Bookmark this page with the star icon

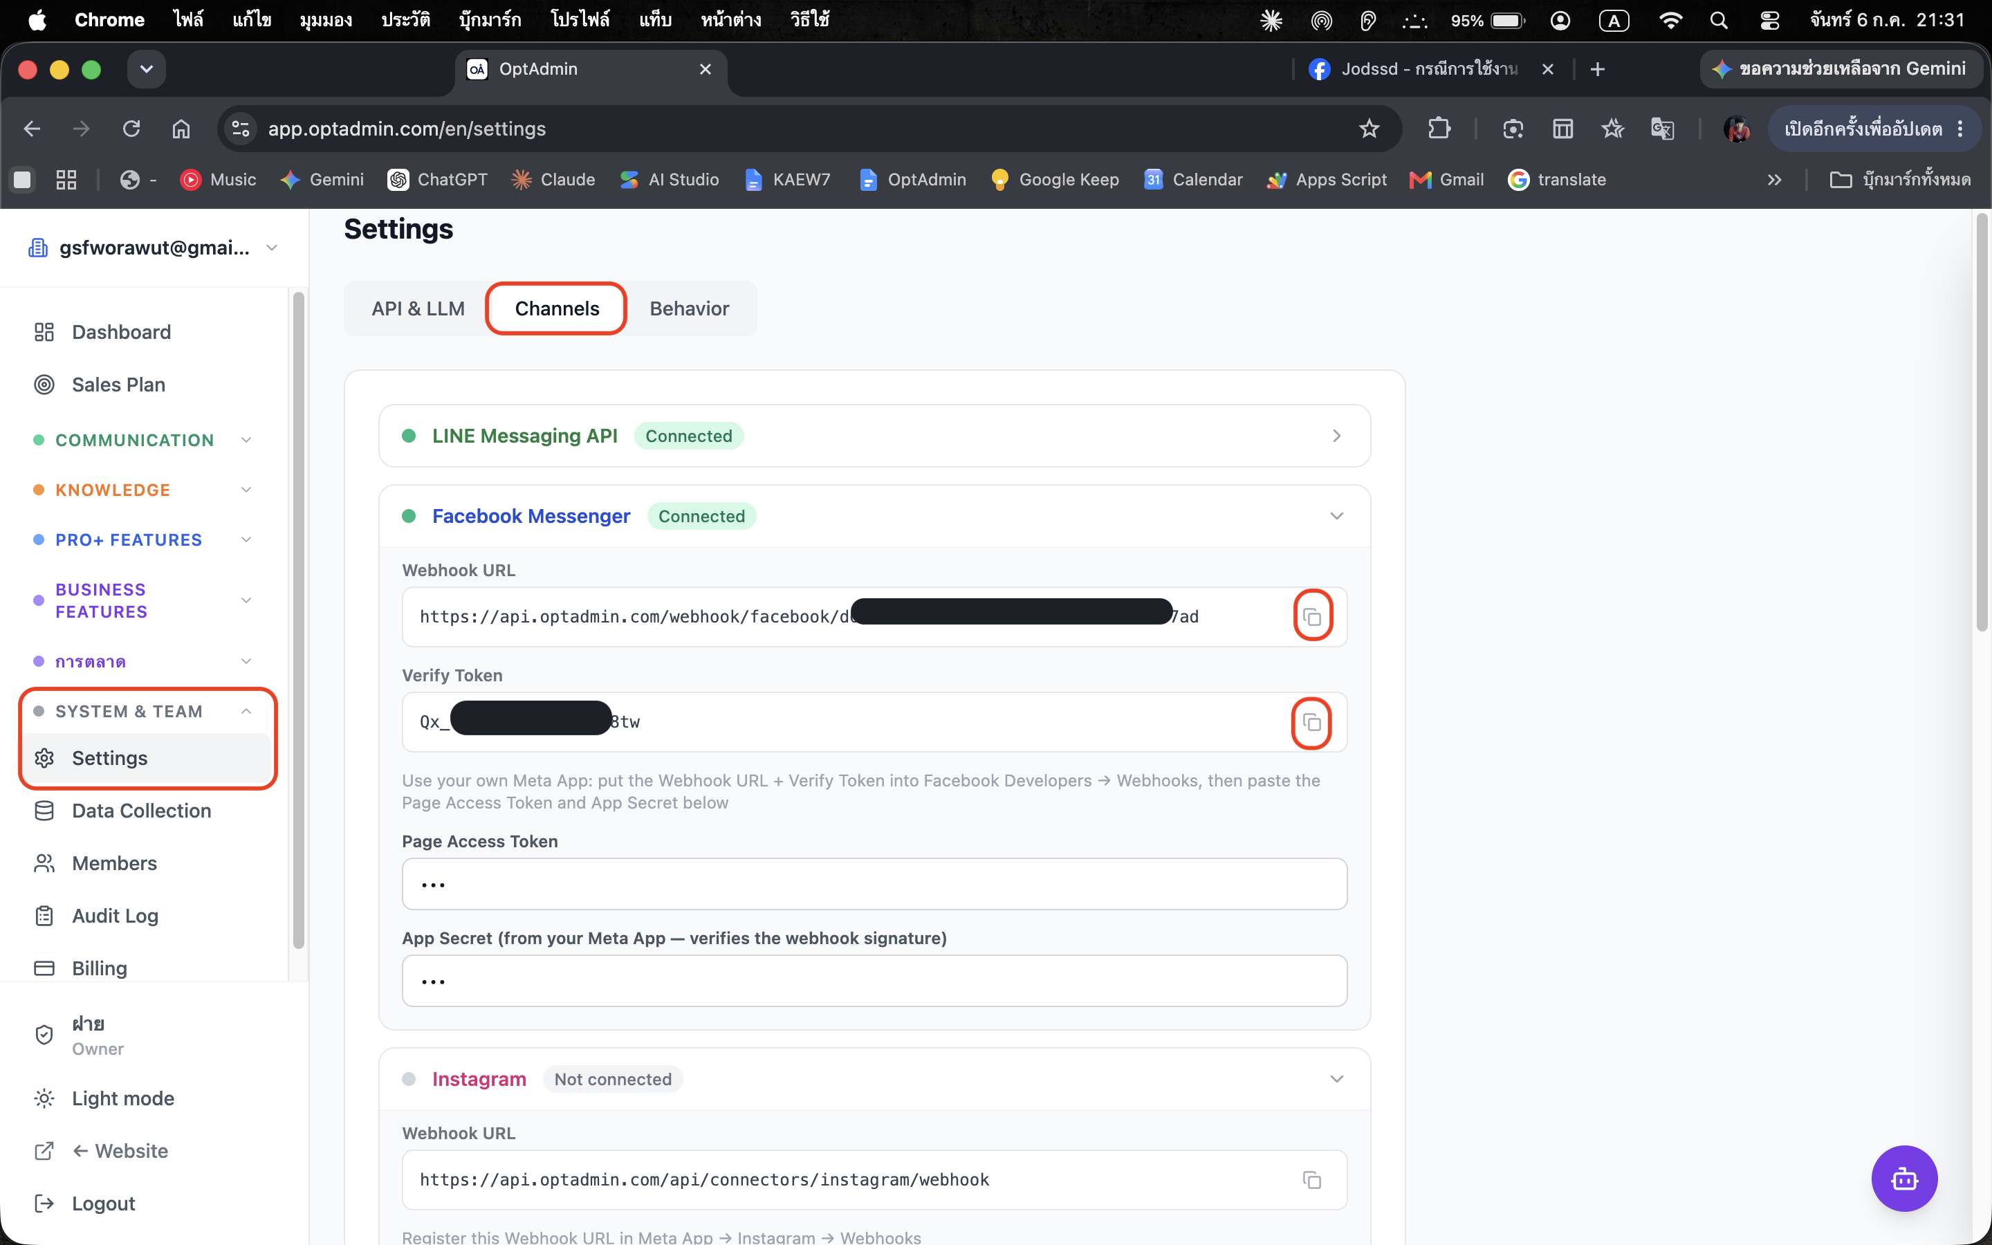1369,129
